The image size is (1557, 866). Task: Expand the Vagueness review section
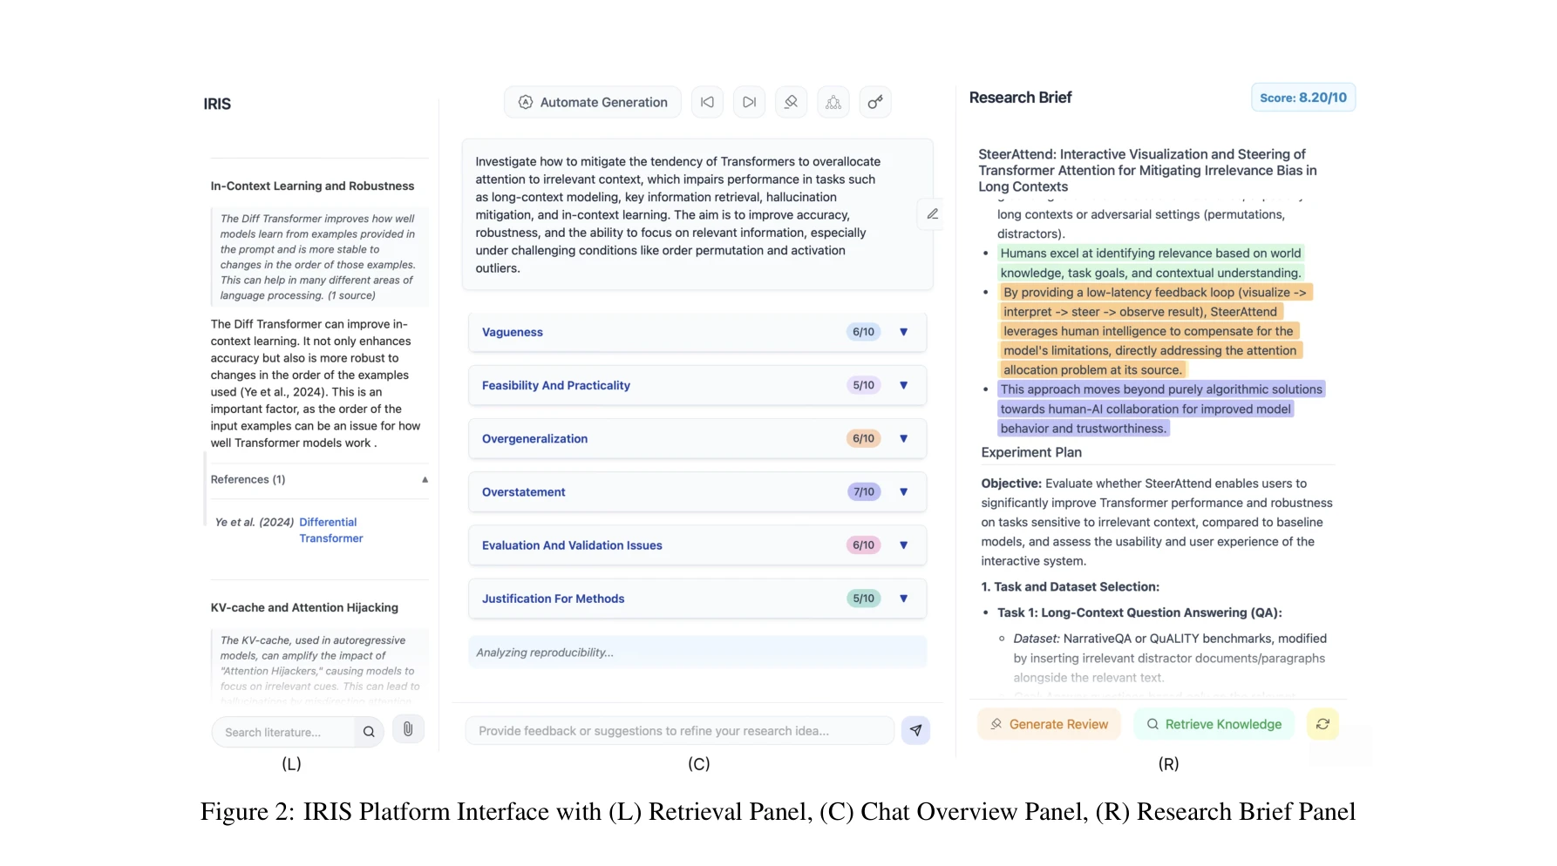[903, 332]
